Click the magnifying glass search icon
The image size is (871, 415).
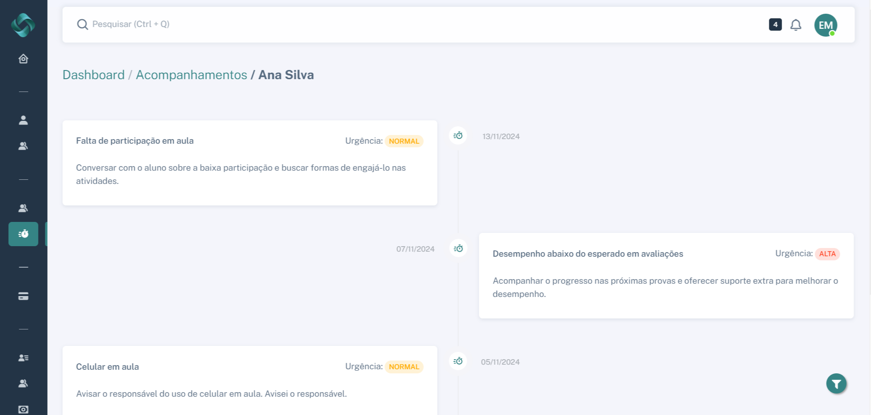pyautogui.click(x=82, y=24)
